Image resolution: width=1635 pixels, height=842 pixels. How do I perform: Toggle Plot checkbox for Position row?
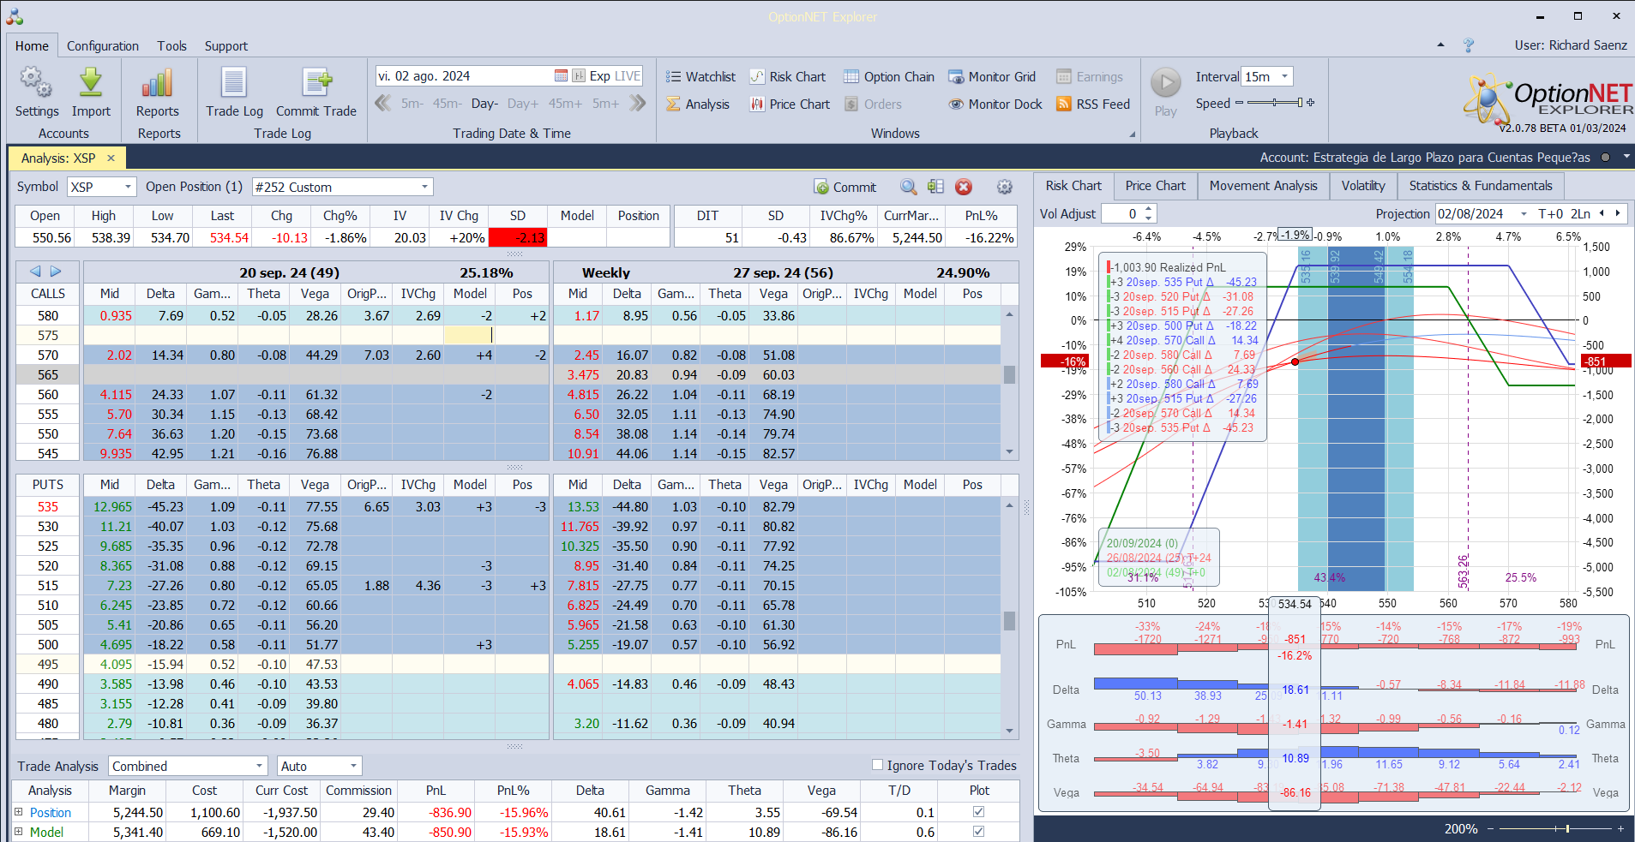coord(978,812)
